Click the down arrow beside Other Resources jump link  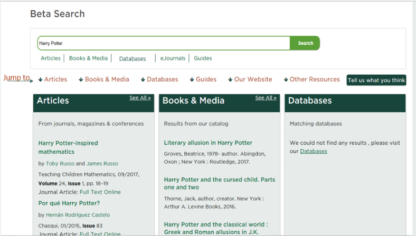click(286, 80)
